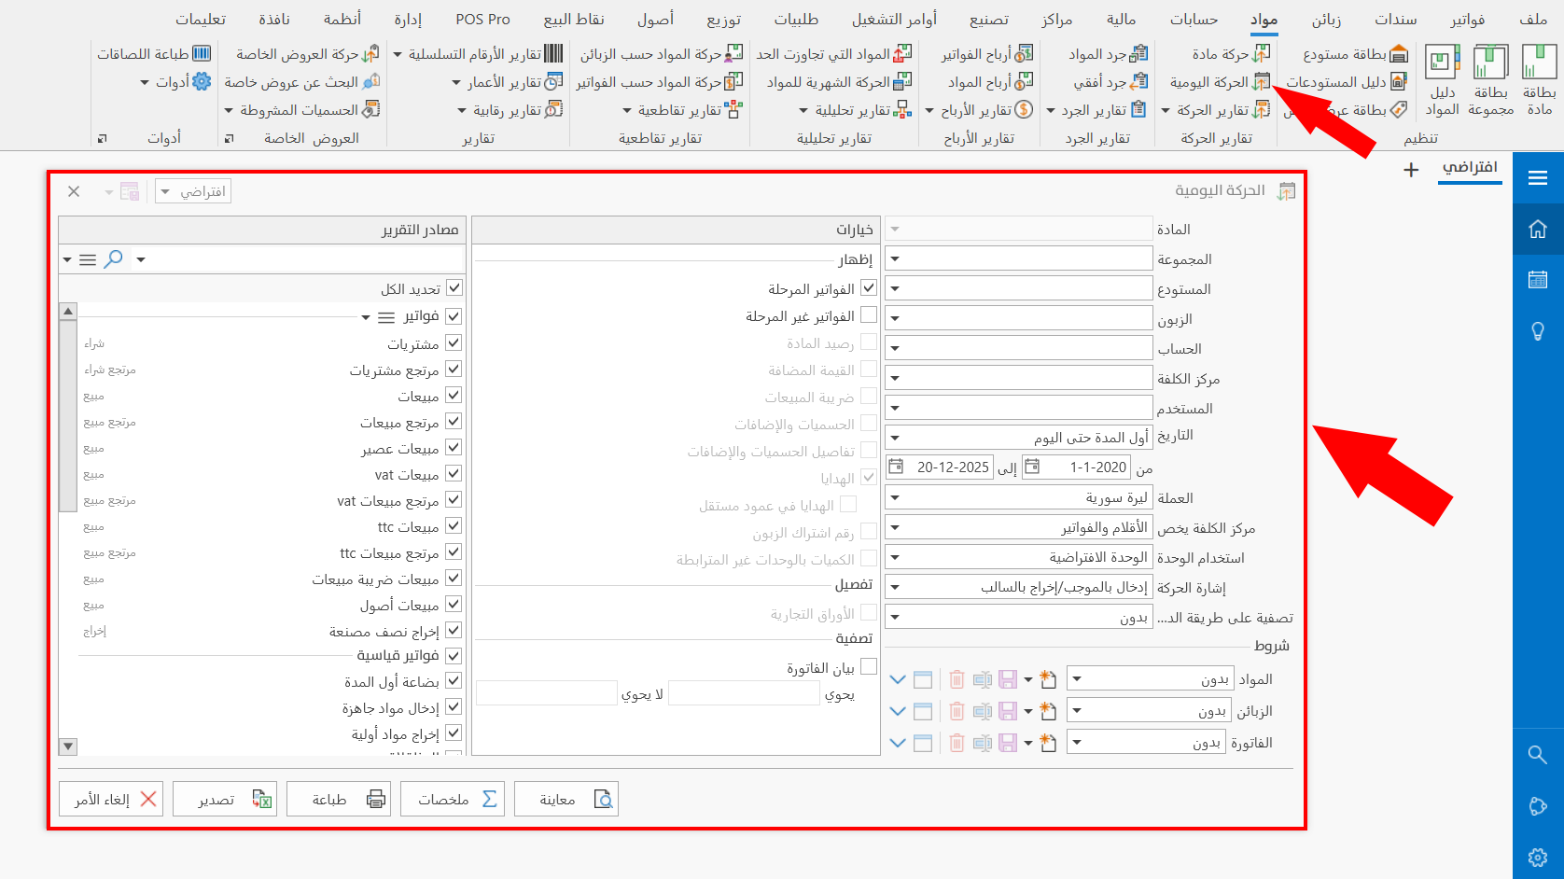Click the search magnifier in مصادر التقرير panel

(x=113, y=258)
